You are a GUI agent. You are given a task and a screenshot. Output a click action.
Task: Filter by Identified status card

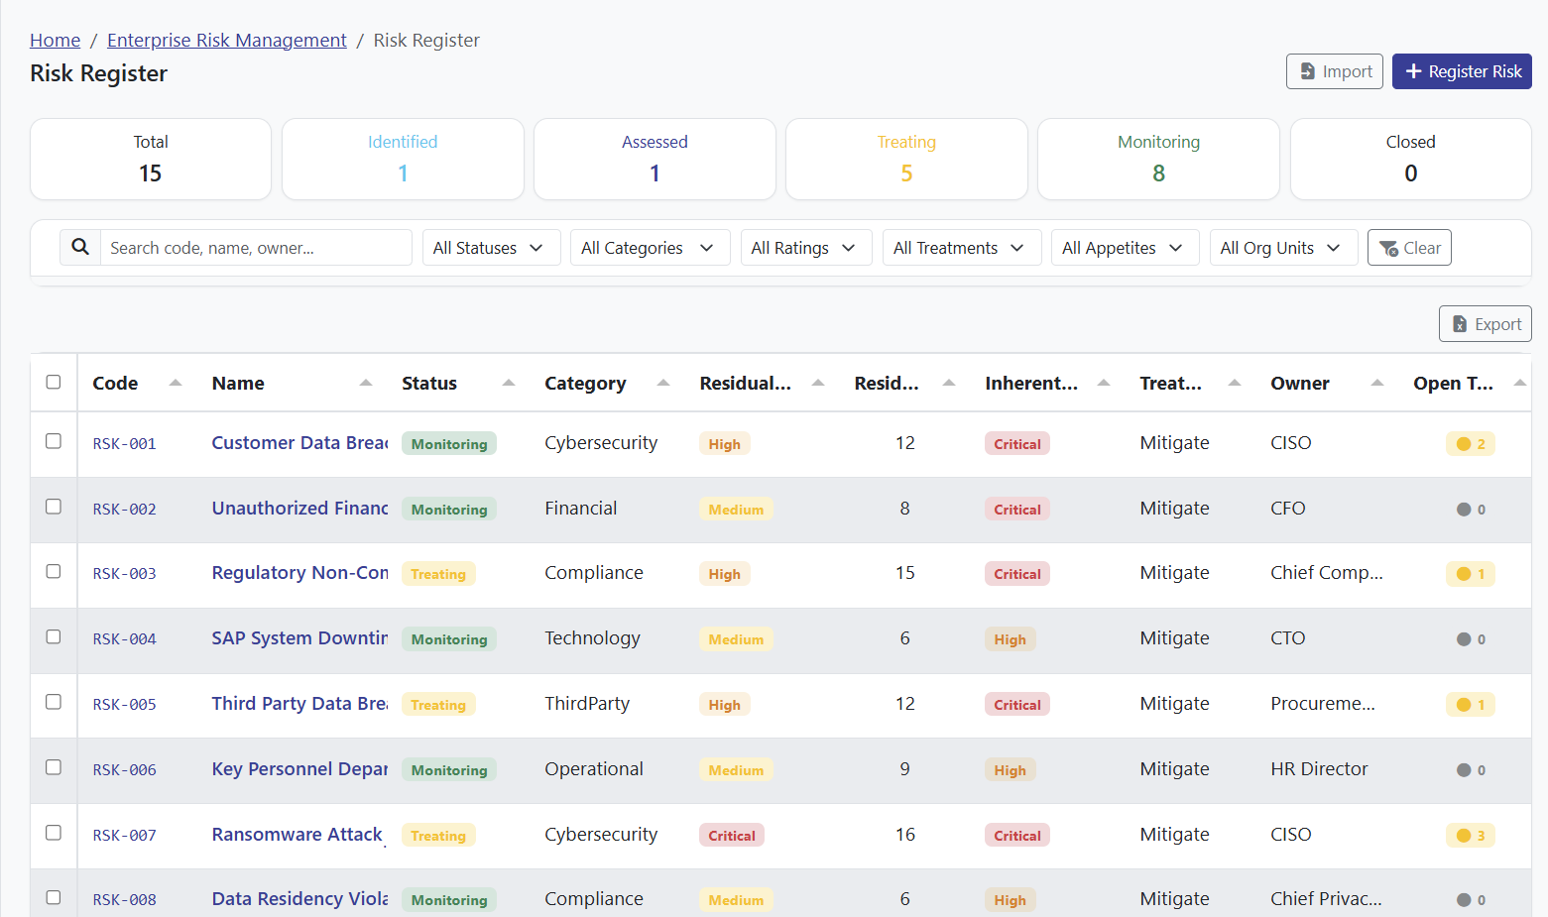[403, 160]
